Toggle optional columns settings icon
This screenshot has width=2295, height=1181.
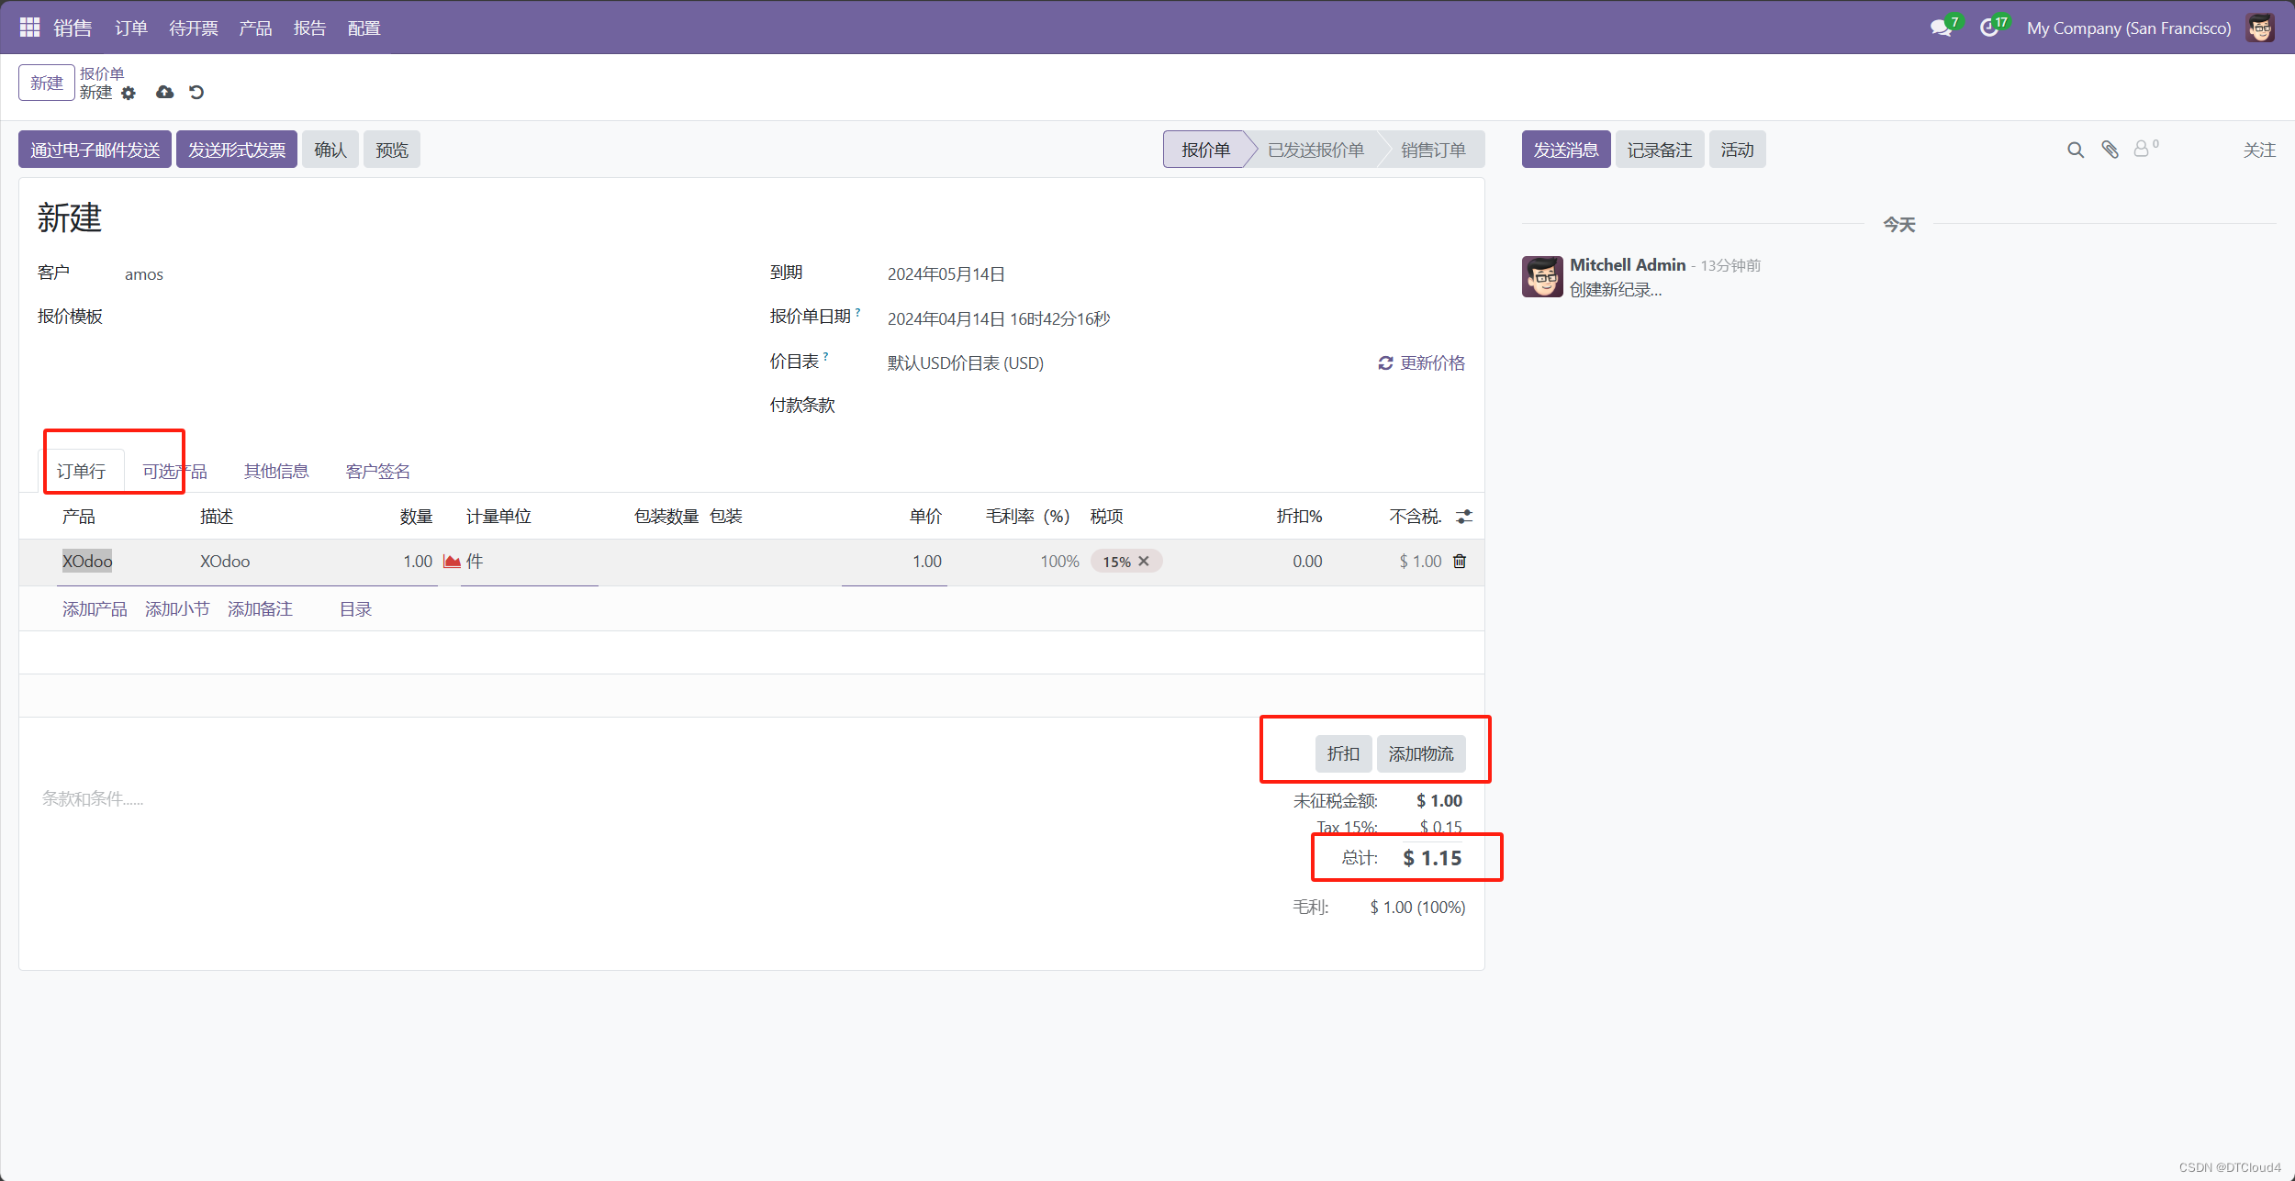[x=1464, y=517]
